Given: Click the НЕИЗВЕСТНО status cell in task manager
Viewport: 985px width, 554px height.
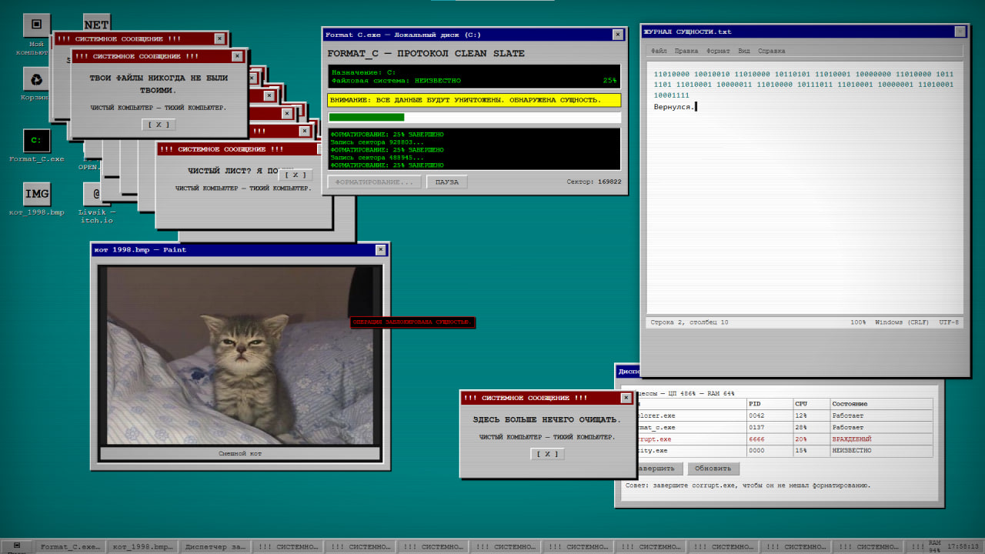Looking at the screenshot, I should [851, 450].
